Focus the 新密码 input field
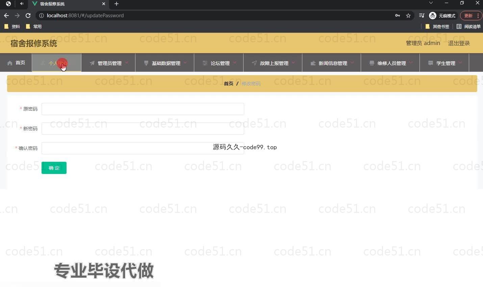Image resolution: width=483 pixels, height=287 pixels. click(143, 129)
